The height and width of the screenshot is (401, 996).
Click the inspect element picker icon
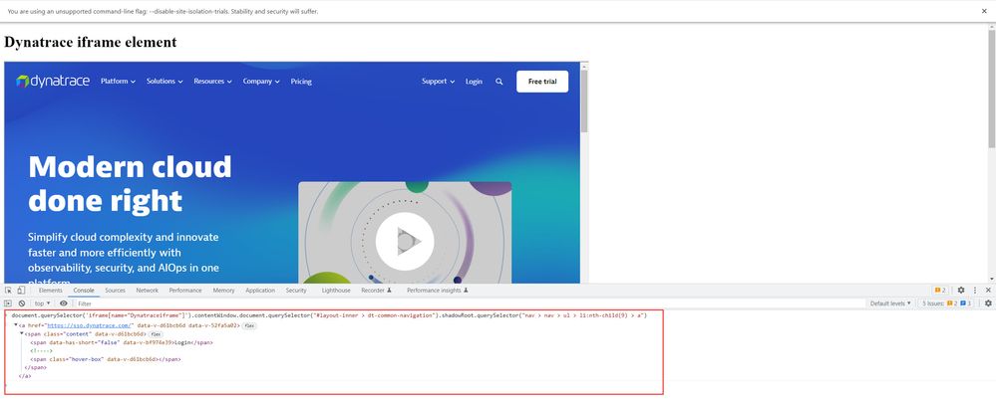coord(8,290)
